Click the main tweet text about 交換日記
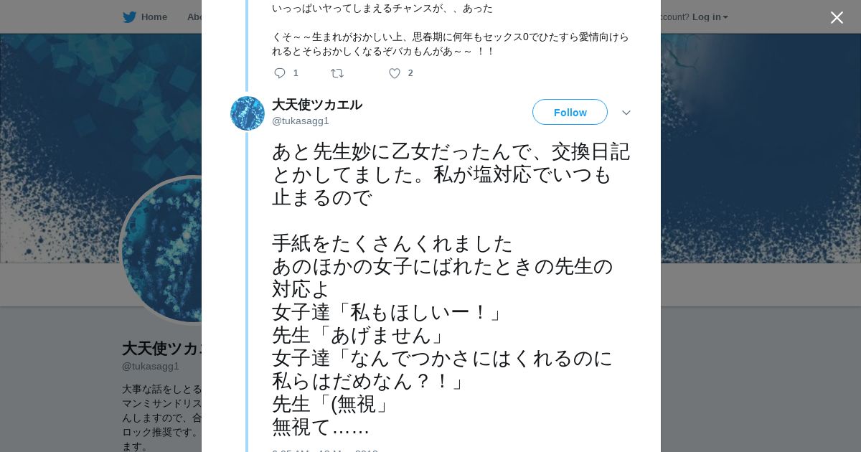Viewport: 861px width, 452px height. pos(451,289)
